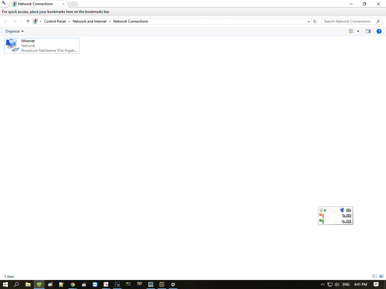Click in Search Network Connections box
This screenshot has height=289, width=386.
point(348,21)
